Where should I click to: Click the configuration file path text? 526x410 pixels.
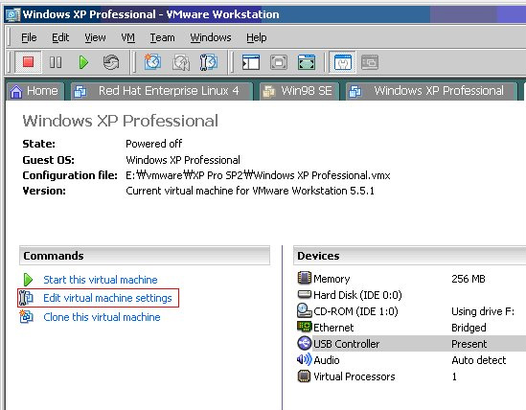coord(258,175)
